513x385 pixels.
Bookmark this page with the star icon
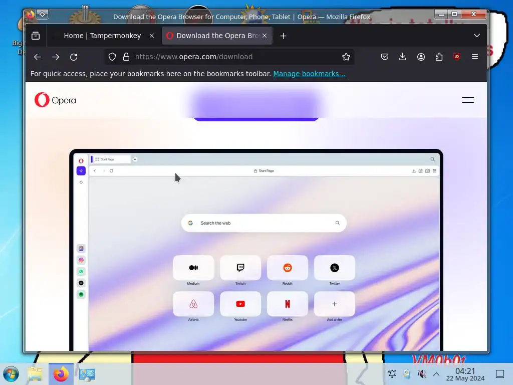click(346, 57)
